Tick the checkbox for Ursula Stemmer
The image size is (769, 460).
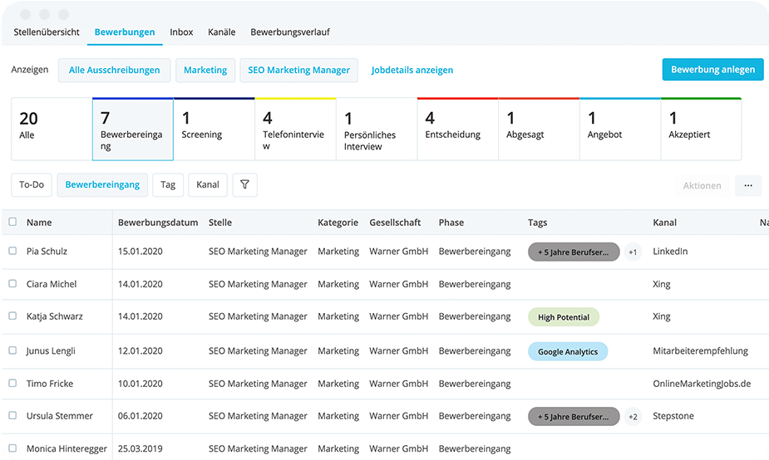pyautogui.click(x=12, y=415)
